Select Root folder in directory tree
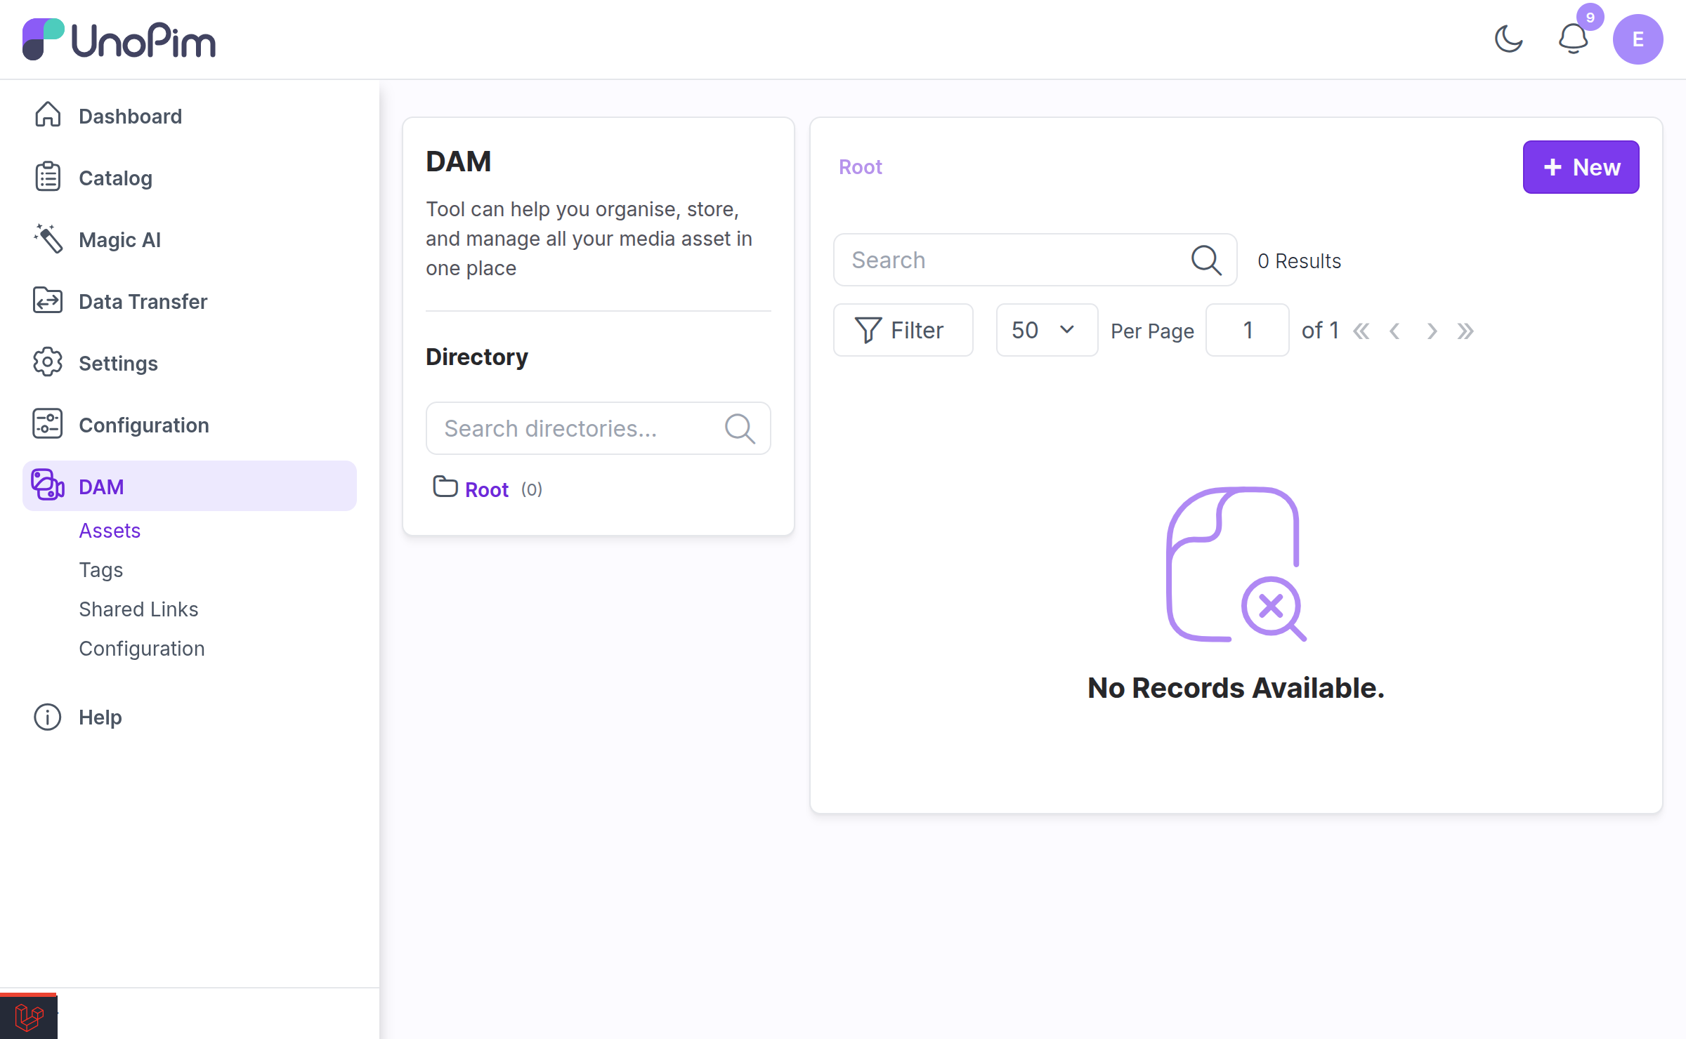 487,489
